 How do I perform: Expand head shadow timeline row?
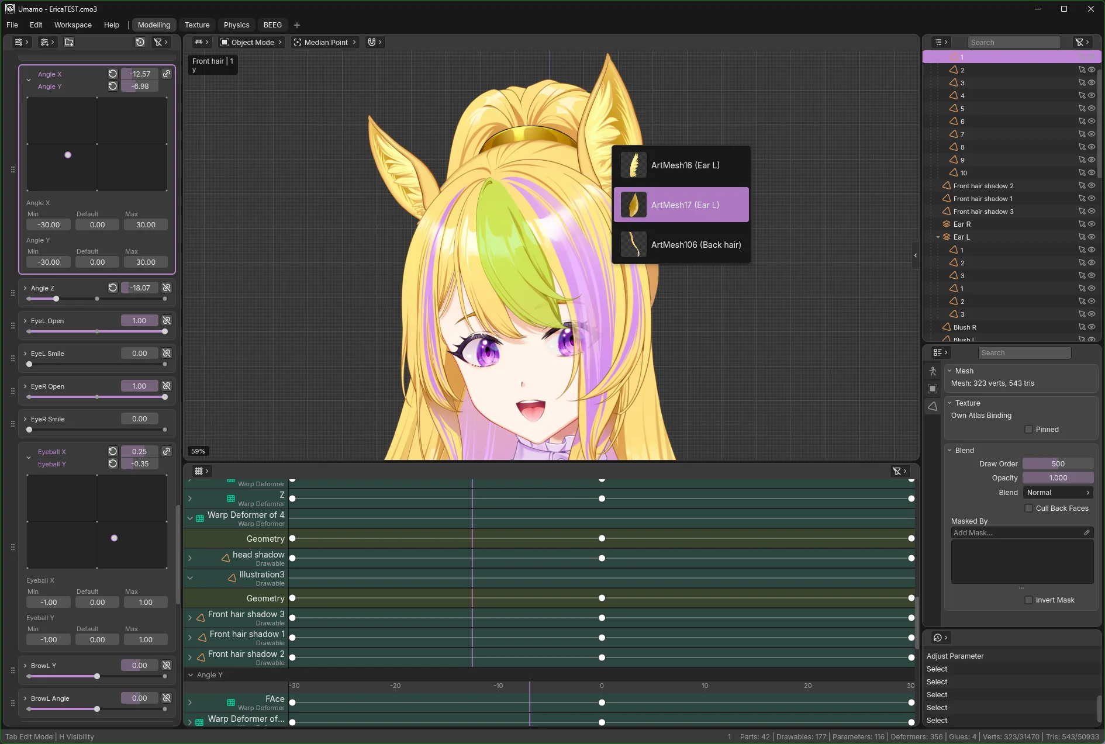[190, 558]
